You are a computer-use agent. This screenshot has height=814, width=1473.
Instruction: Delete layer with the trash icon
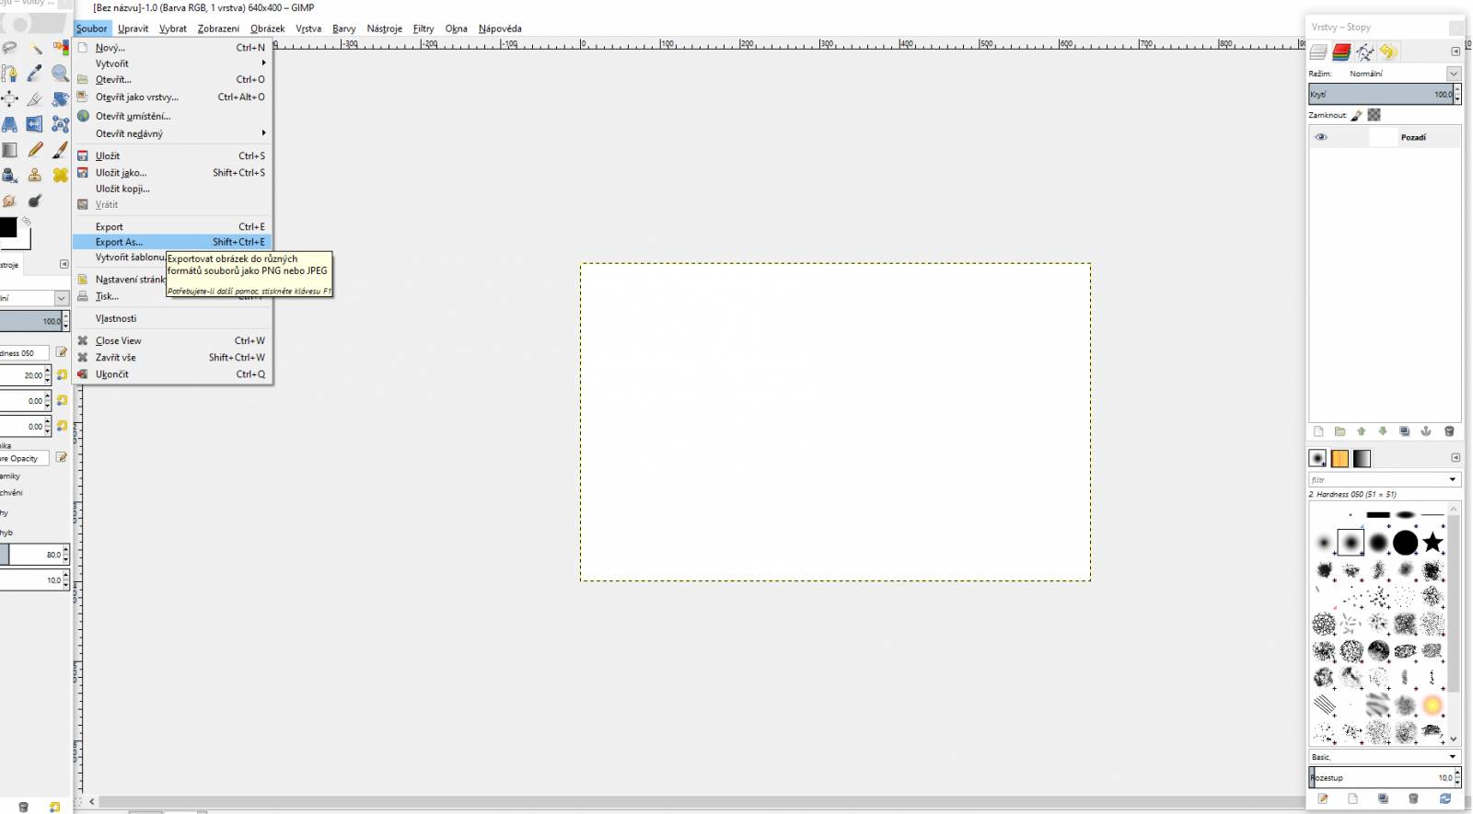tap(1448, 431)
